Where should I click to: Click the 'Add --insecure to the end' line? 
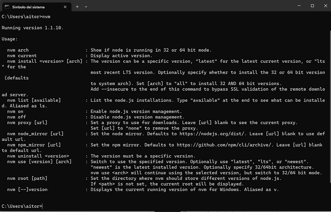[208, 89]
